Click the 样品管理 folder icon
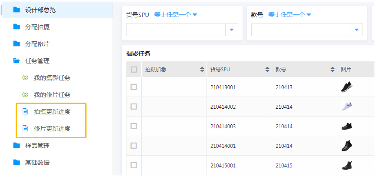Screen dimensions: 376x177 tap(17, 145)
